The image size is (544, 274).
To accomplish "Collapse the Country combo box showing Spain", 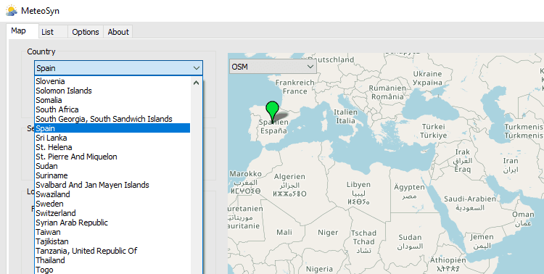I will point(118,68).
